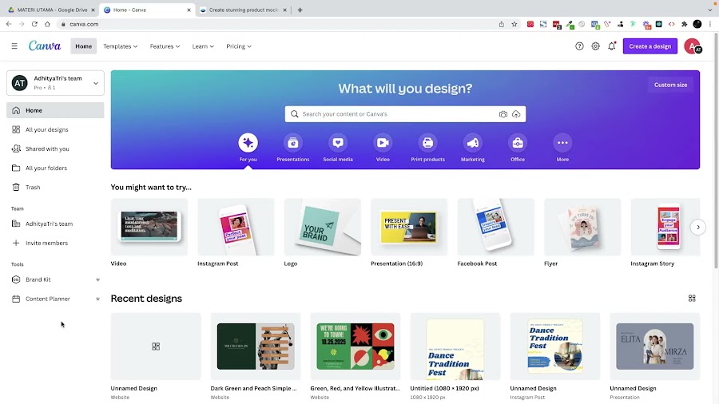Click the cloud upload icon in search bar

tap(516, 114)
